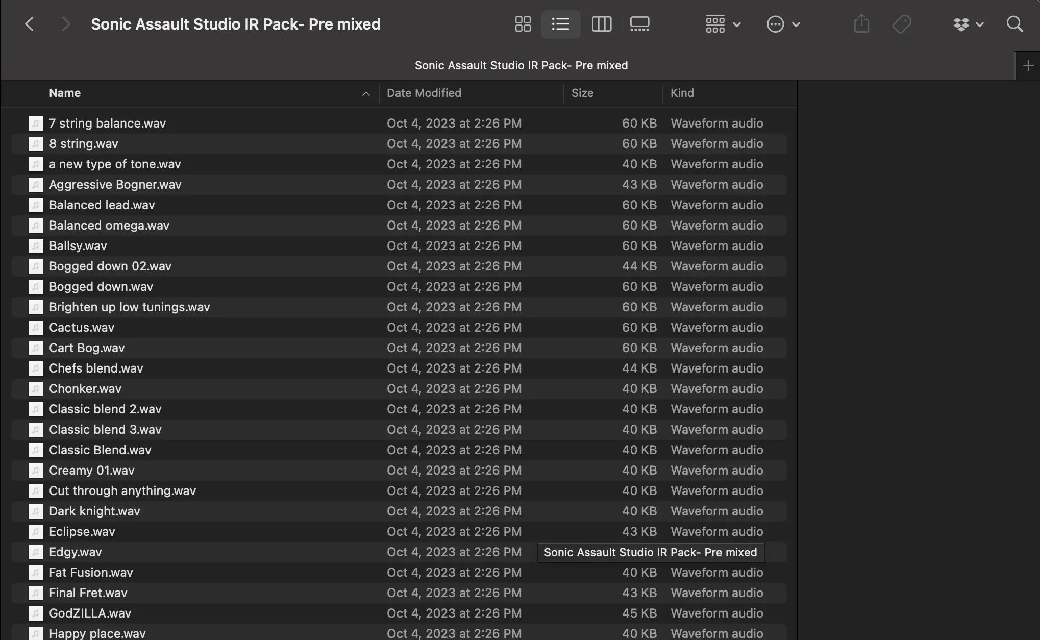Go back to previous folder
The width and height of the screenshot is (1040, 640).
tap(29, 24)
